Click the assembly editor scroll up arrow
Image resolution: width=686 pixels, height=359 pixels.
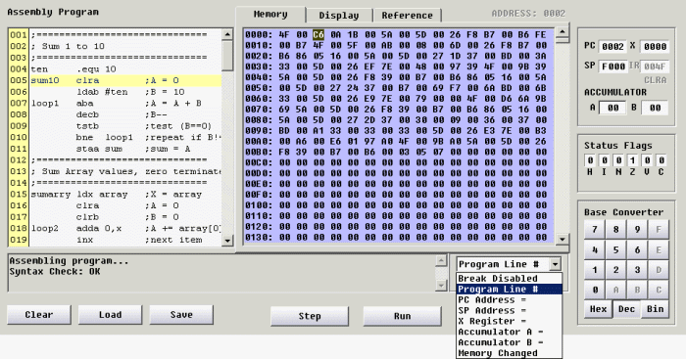[227, 34]
